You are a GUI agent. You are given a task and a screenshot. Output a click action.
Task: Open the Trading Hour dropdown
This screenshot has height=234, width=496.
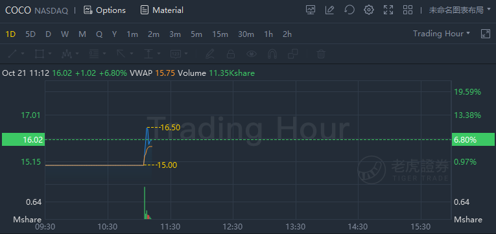[442, 34]
